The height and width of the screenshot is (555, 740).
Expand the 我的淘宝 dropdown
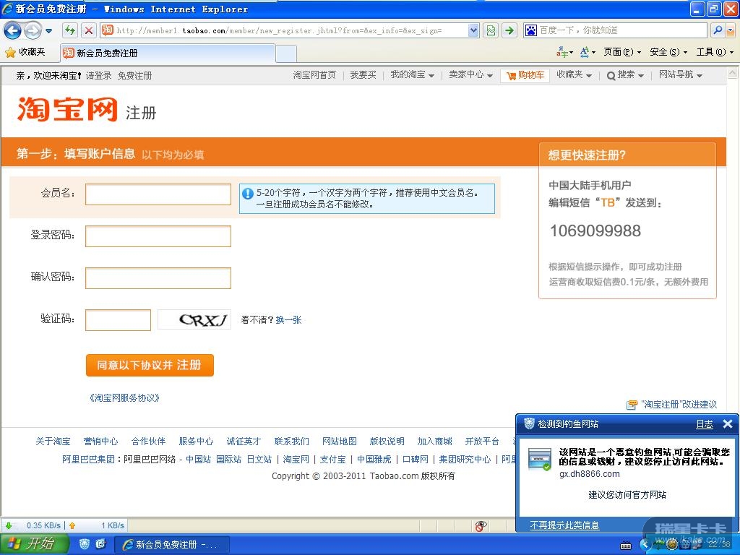[412, 75]
